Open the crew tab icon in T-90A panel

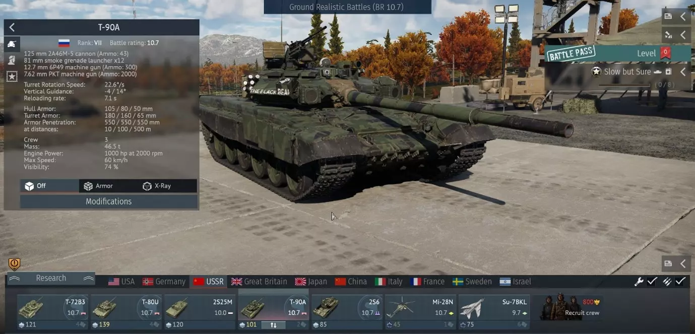12,60
